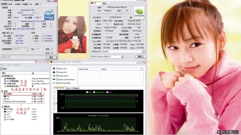Toggle the Stress CPU checkbox
241x135 pixels.
click(57, 69)
